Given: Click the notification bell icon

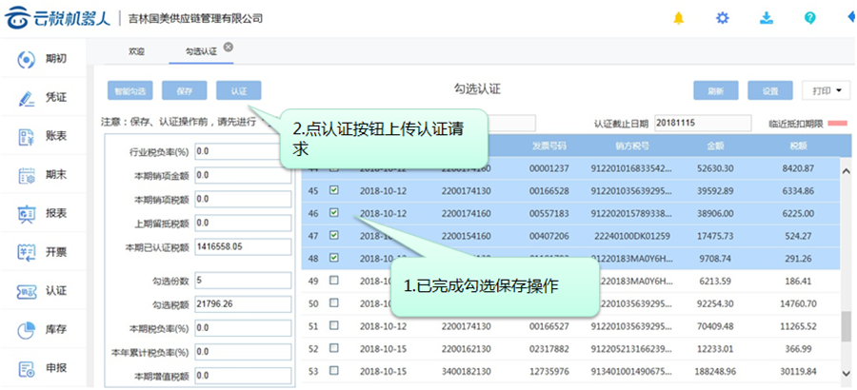Looking at the screenshot, I should [x=679, y=18].
